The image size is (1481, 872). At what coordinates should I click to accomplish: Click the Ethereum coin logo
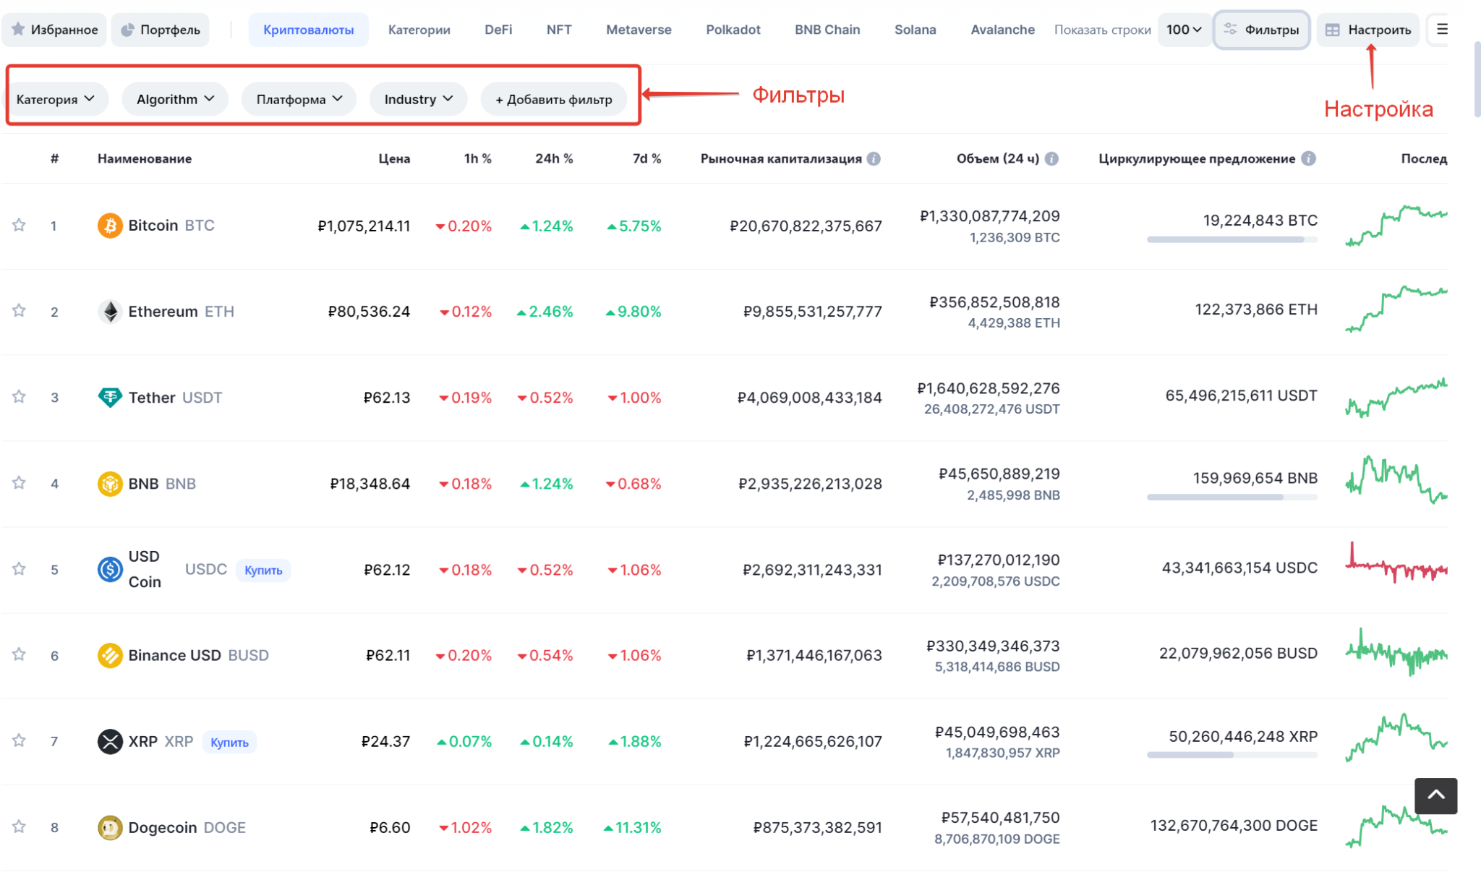click(x=110, y=311)
